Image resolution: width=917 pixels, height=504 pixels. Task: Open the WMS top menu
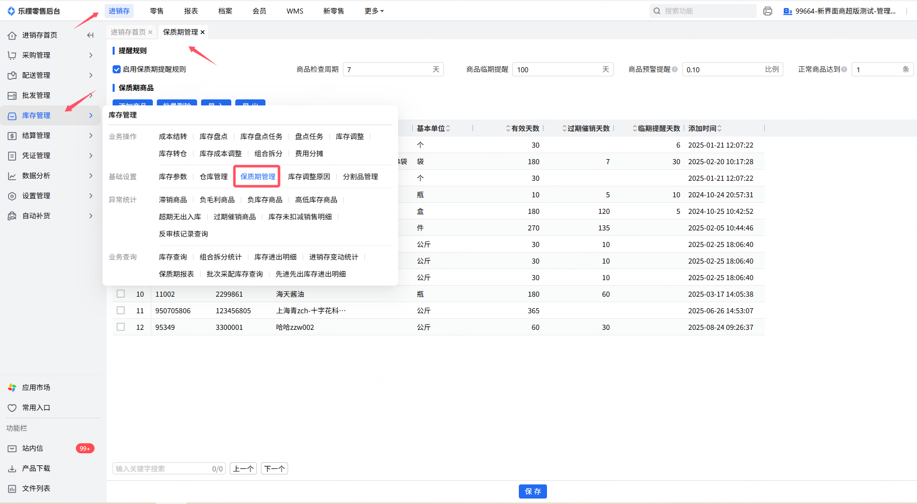tap(295, 11)
